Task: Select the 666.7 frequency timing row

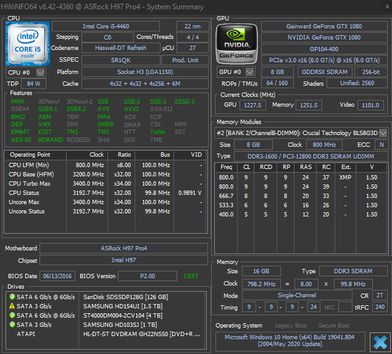Action: [302, 196]
